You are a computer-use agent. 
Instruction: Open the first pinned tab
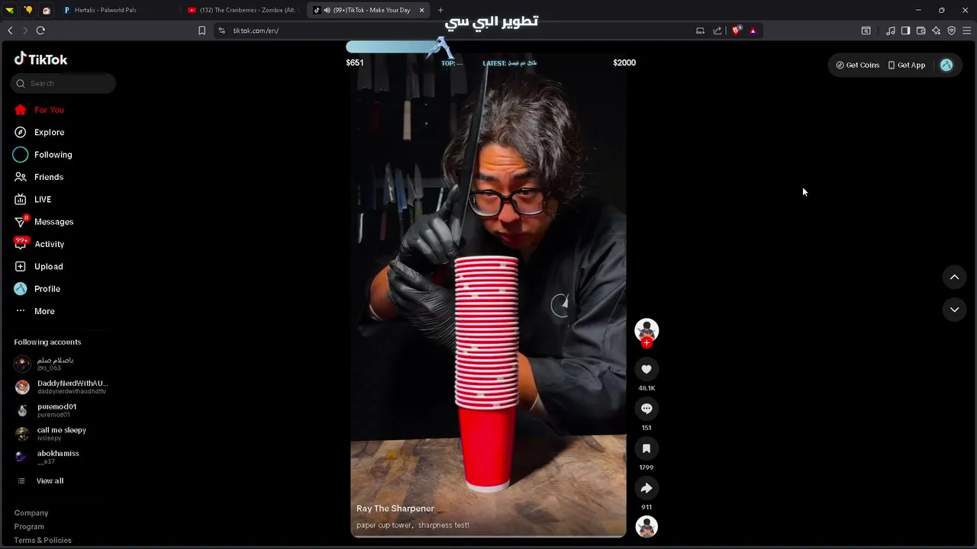tap(10, 10)
